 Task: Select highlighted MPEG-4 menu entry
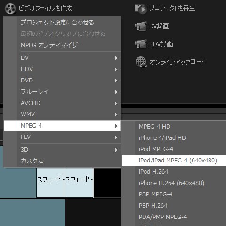(62, 126)
